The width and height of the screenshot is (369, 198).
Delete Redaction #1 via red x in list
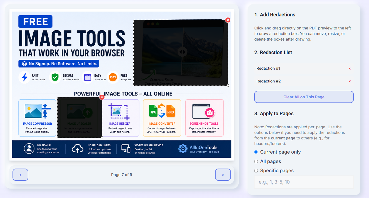point(350,69)
